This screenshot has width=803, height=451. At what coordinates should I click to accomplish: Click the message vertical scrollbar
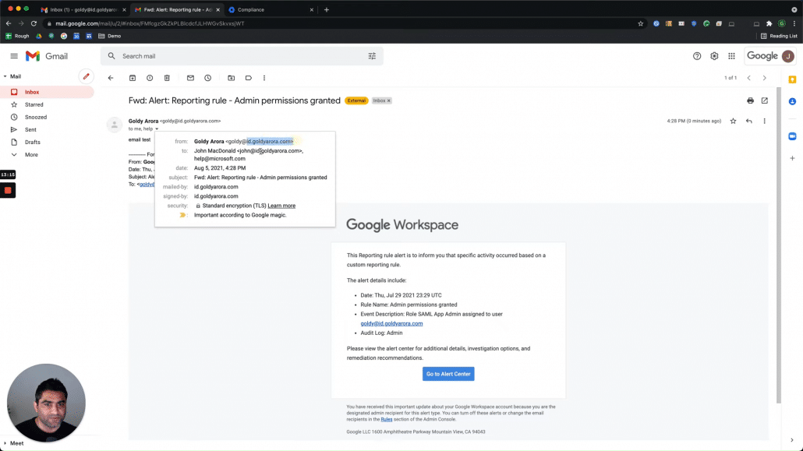tap(778, 245)
